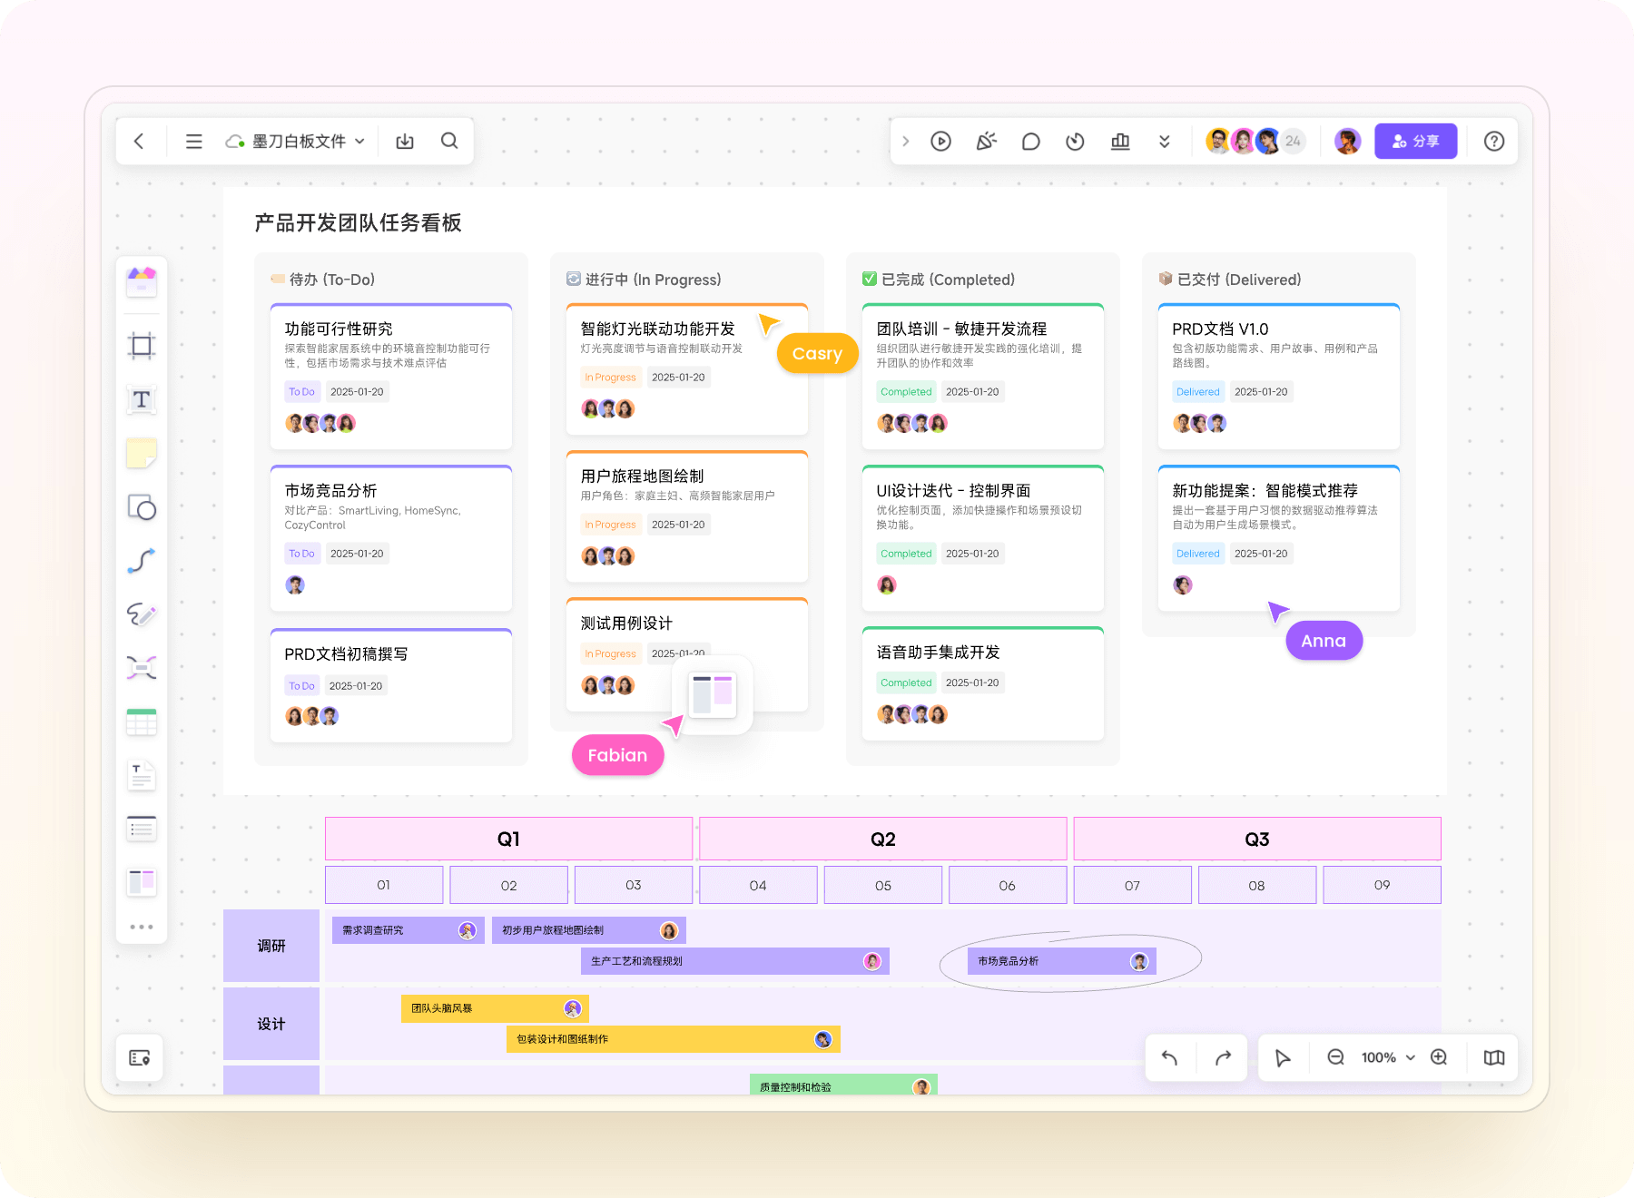Select the Shape tool

pos(142,507)
